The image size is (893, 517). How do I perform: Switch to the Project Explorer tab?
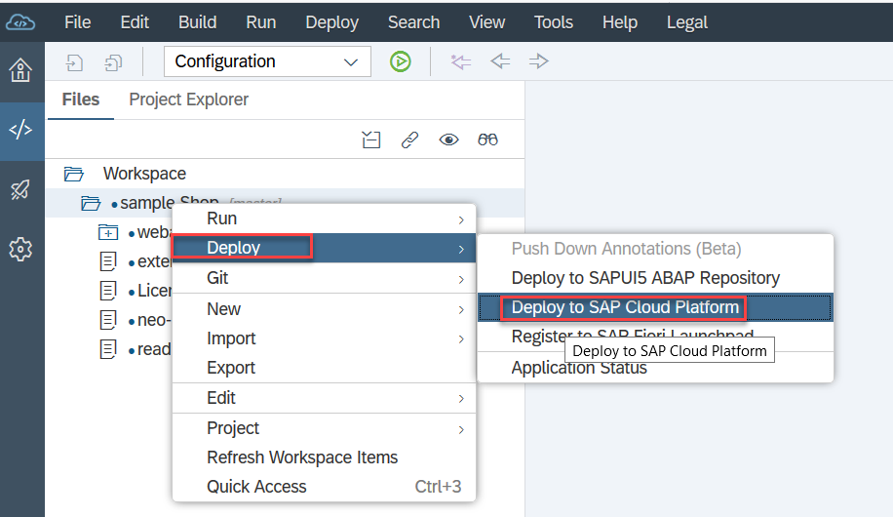click(x=188, y=99)
